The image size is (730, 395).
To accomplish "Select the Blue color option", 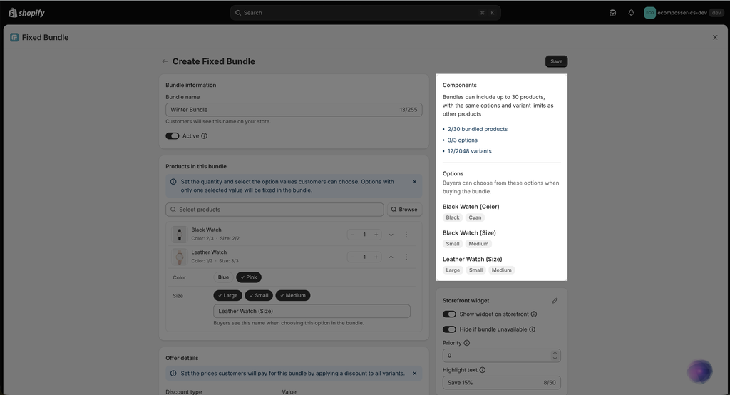I will pyautogui.click(x=223, y=277).
